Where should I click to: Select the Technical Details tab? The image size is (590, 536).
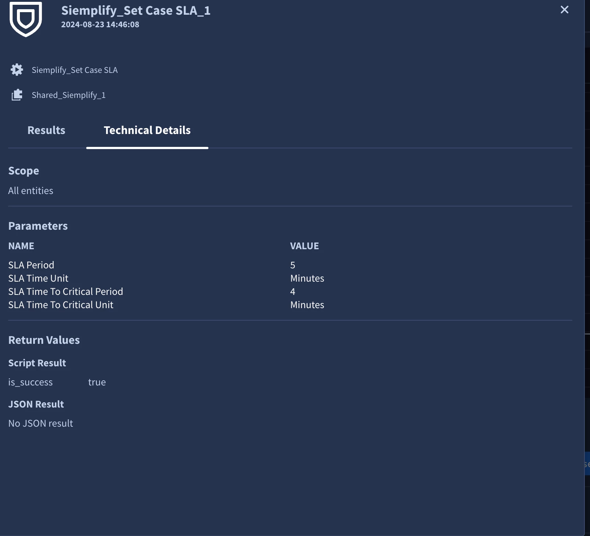tap(147, 130)
